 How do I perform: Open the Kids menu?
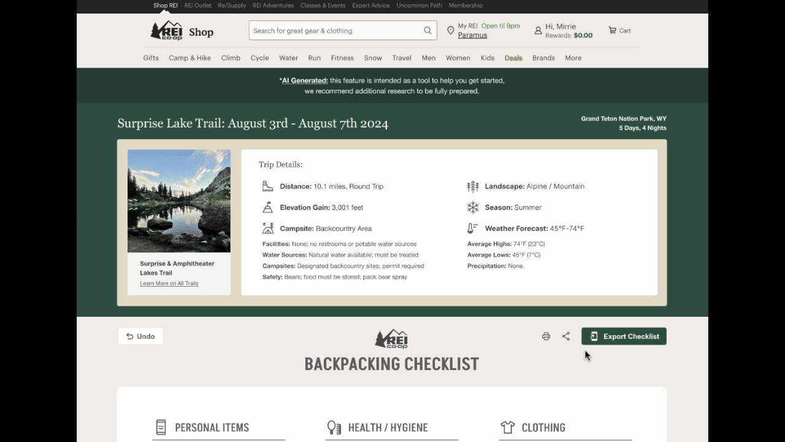(488, 58)
